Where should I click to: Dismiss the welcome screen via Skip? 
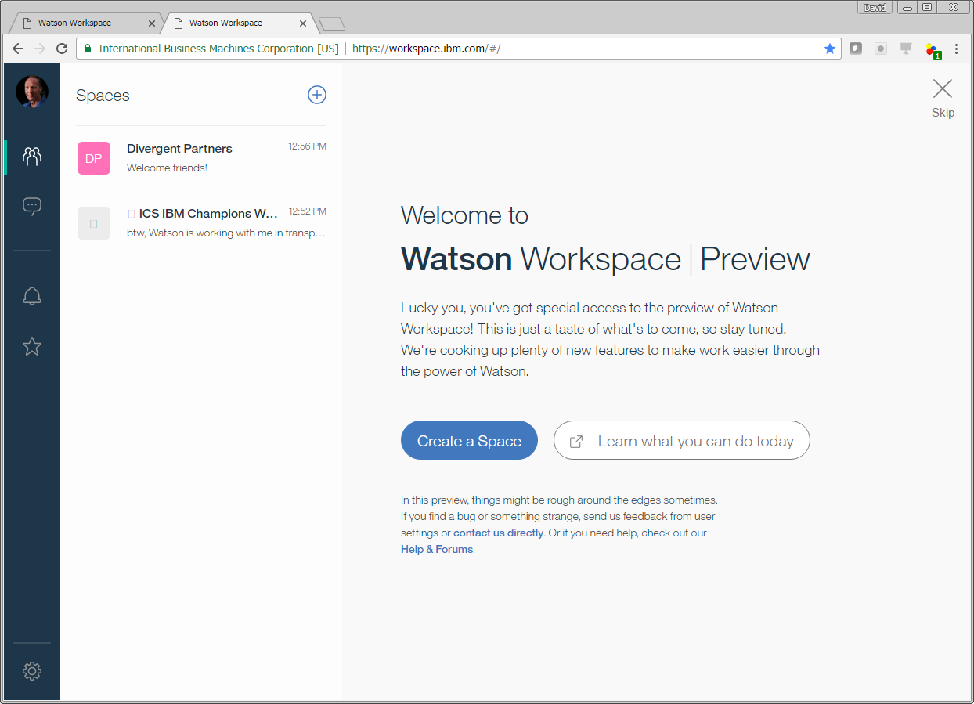[x=942, y=96]
